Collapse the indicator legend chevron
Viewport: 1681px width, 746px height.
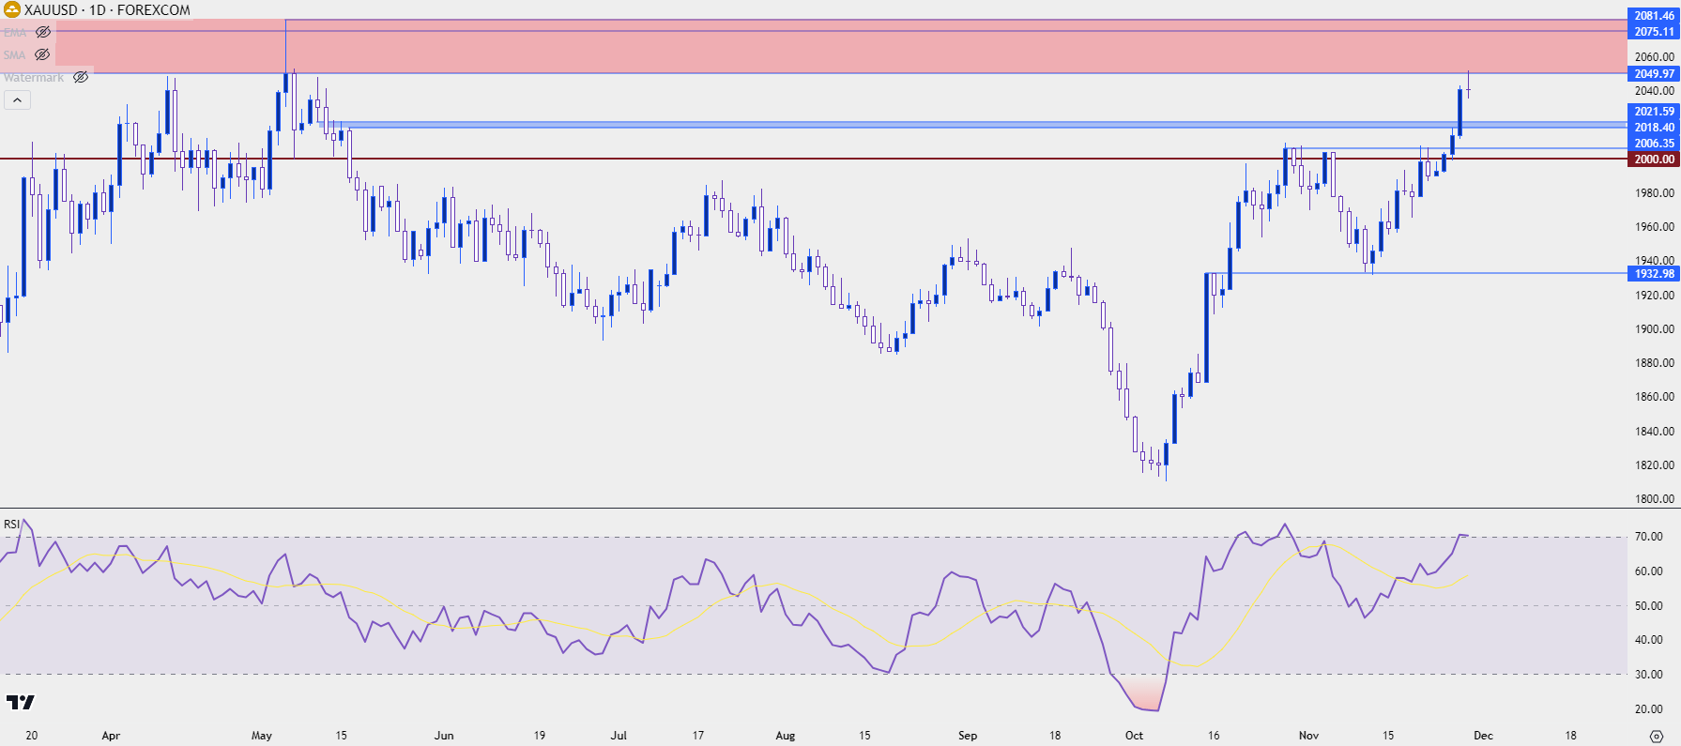pos(17,99)
